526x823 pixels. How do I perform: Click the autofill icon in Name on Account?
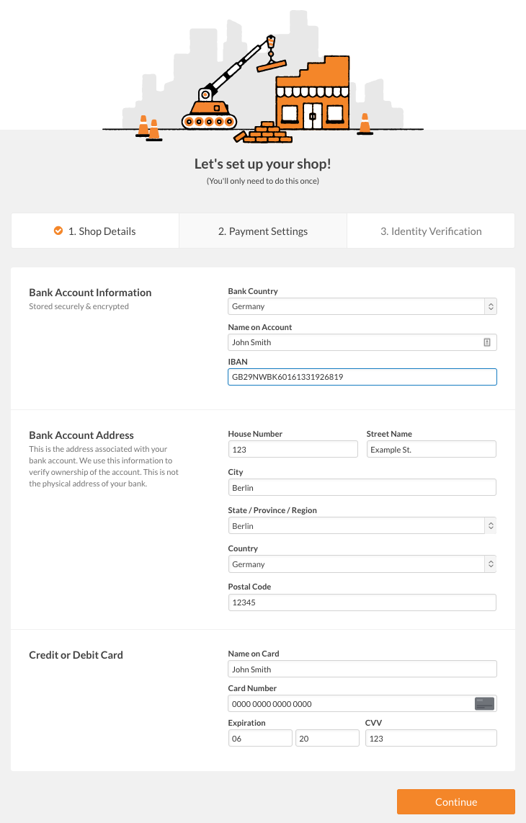tap(487, 342)
